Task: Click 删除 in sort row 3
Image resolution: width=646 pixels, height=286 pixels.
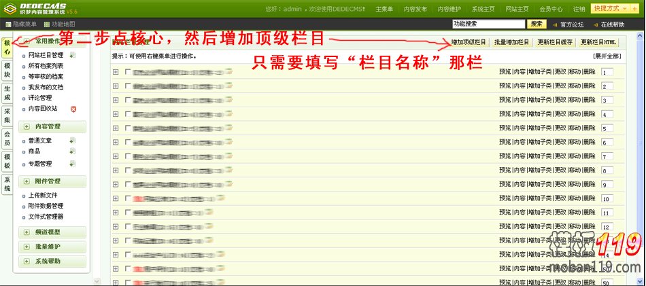Action: (x=589, y=100)
